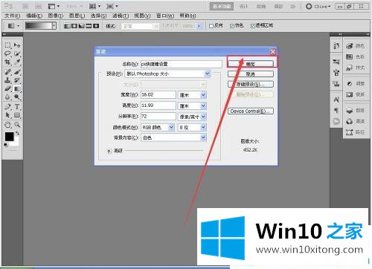Select the Rectangle shape tool

pos(17,115)
